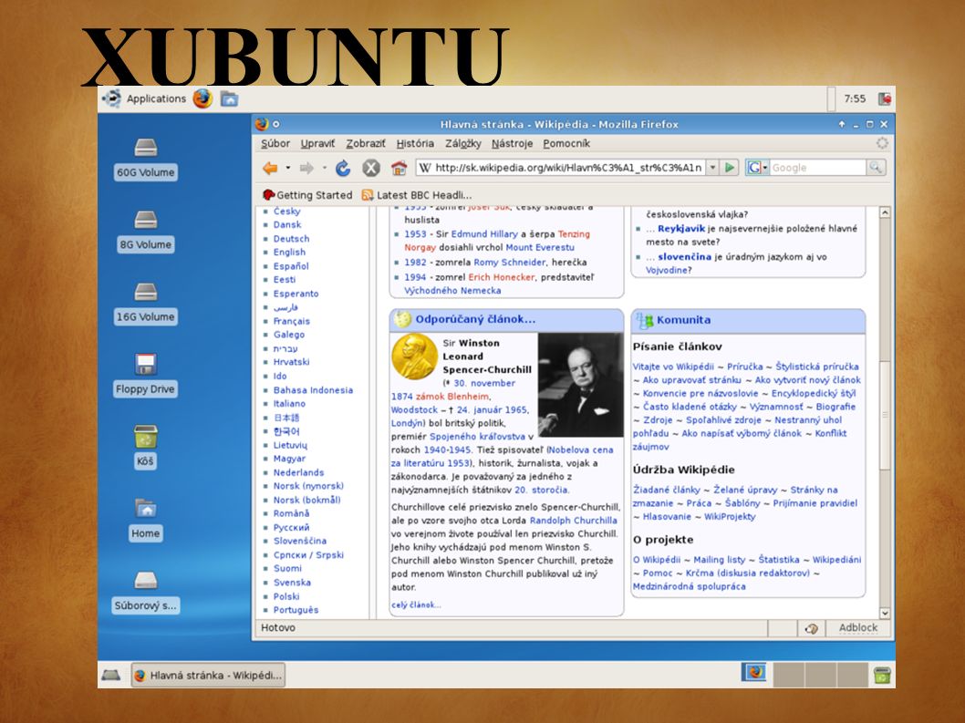Open the Súbor menu

click(275, 143)
